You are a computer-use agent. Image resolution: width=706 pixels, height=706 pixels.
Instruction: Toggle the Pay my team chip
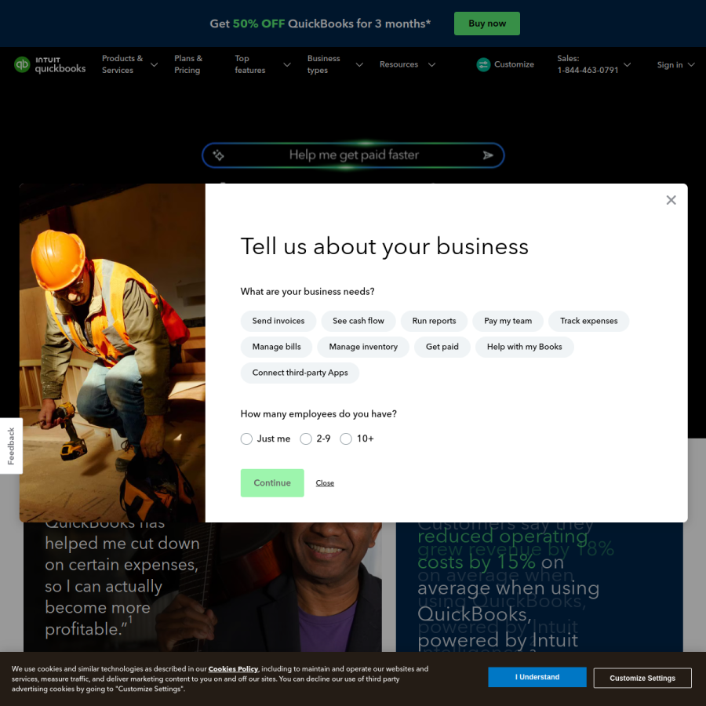pos(508,321)
